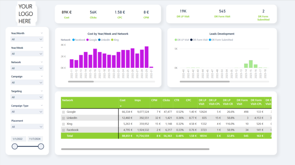
Task: Click the Xing legend marker
Action: tap(112, 40)
